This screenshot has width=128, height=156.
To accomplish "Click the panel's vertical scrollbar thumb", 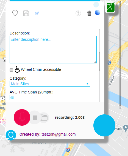I will coord(99,61).
